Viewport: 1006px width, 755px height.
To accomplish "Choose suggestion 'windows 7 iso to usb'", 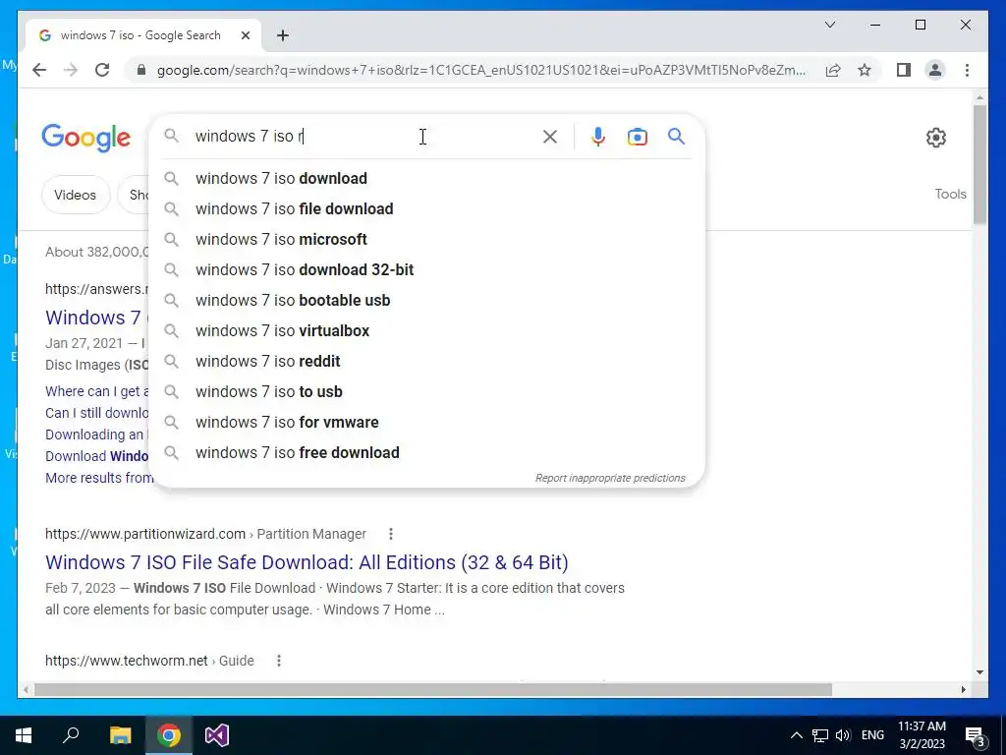I will [426, 391].
